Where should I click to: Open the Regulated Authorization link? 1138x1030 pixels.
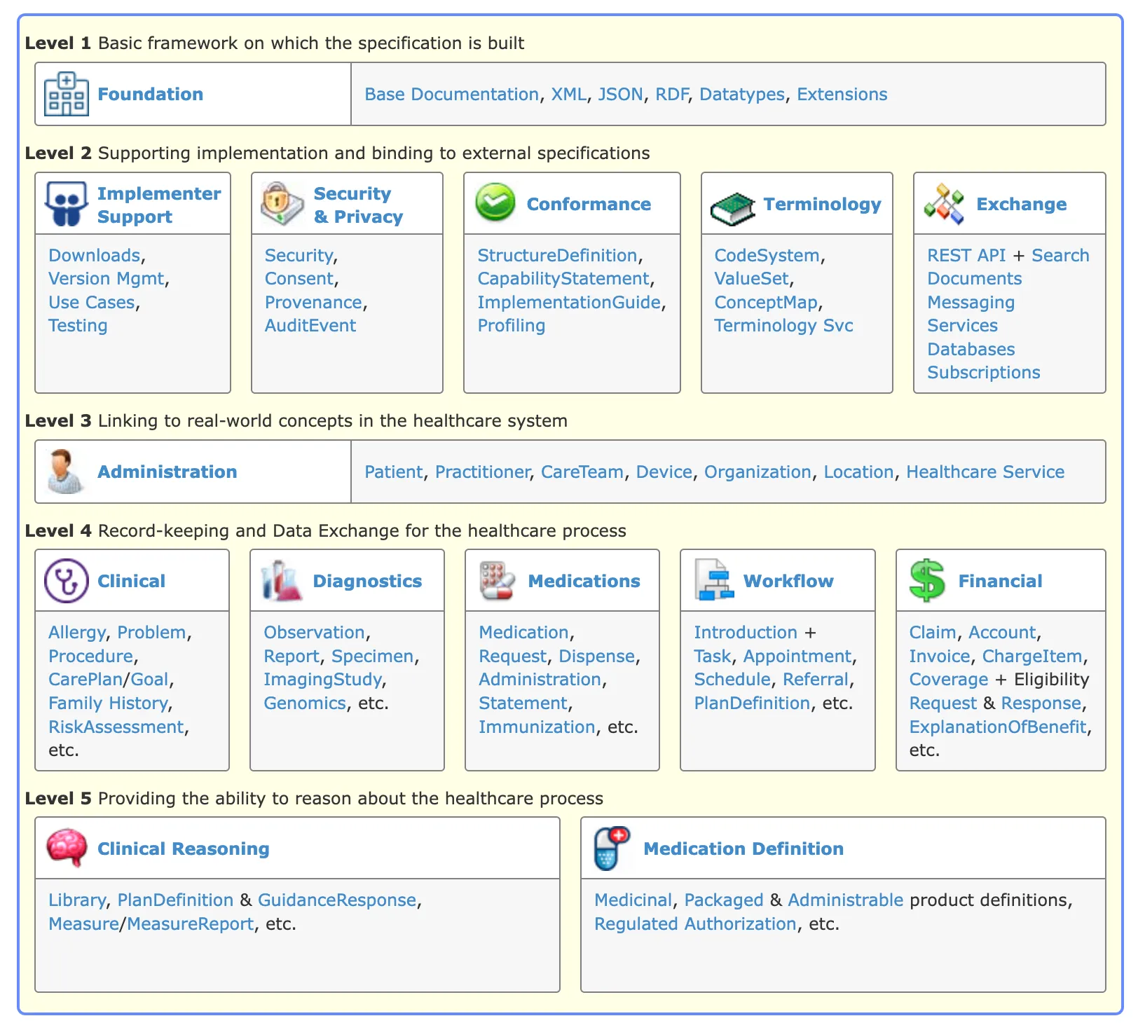click(696, 923)
